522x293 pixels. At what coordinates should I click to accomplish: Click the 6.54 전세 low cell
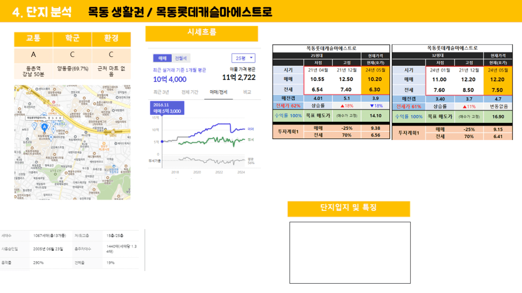[317, 90]
